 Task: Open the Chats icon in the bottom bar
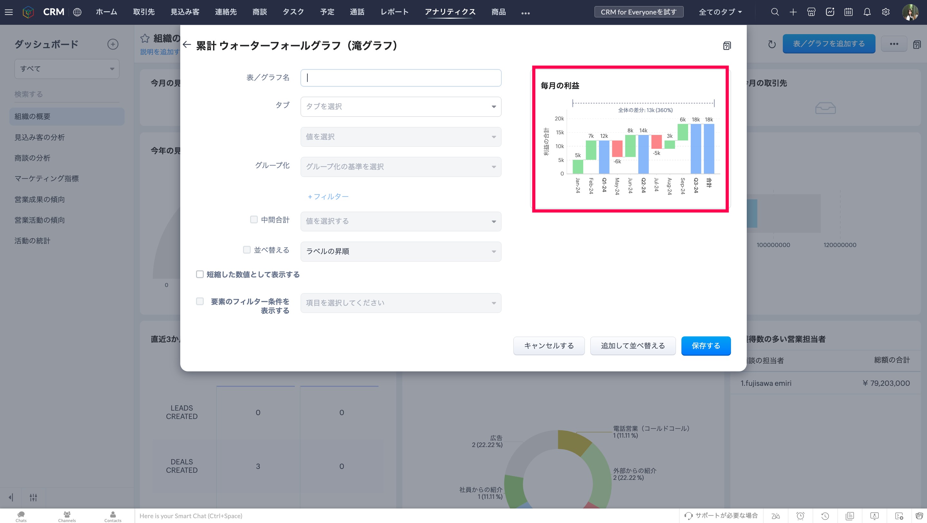21,516
